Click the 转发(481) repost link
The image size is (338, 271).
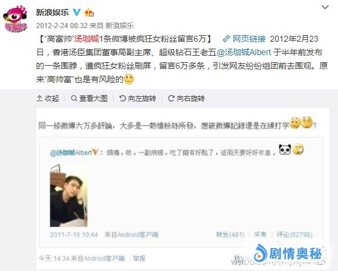pos(230,235)
